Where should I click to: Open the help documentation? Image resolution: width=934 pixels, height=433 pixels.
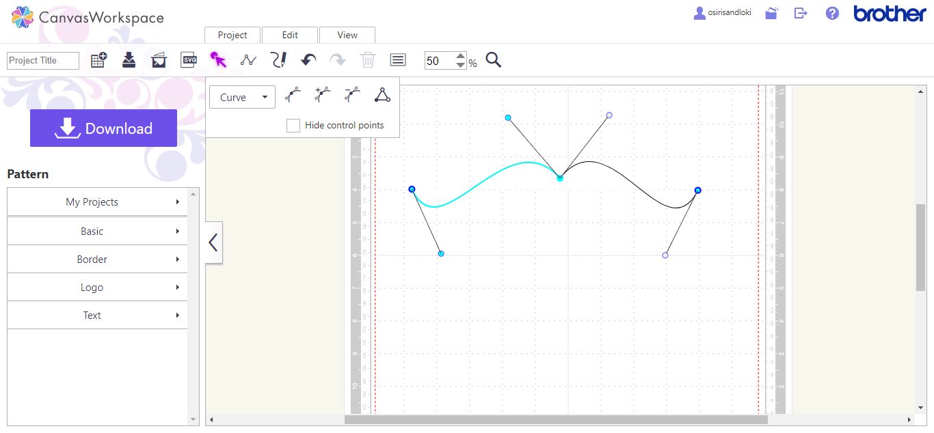tap(831, 12)
